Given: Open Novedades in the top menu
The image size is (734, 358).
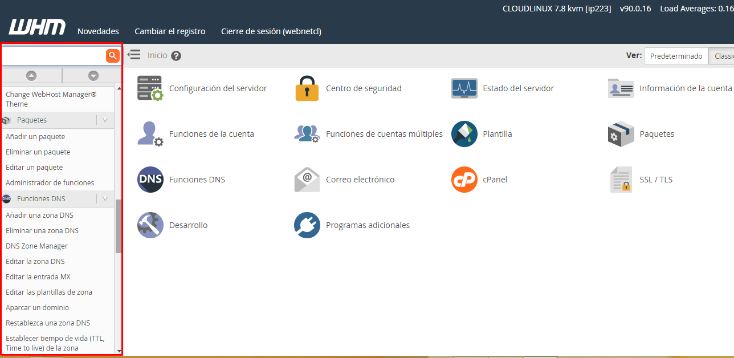Looking at the screenshot, I should (x=98, y=31).
